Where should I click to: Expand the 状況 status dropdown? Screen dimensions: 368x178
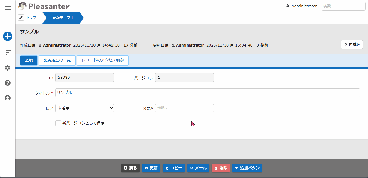click(x=85, y=108)
